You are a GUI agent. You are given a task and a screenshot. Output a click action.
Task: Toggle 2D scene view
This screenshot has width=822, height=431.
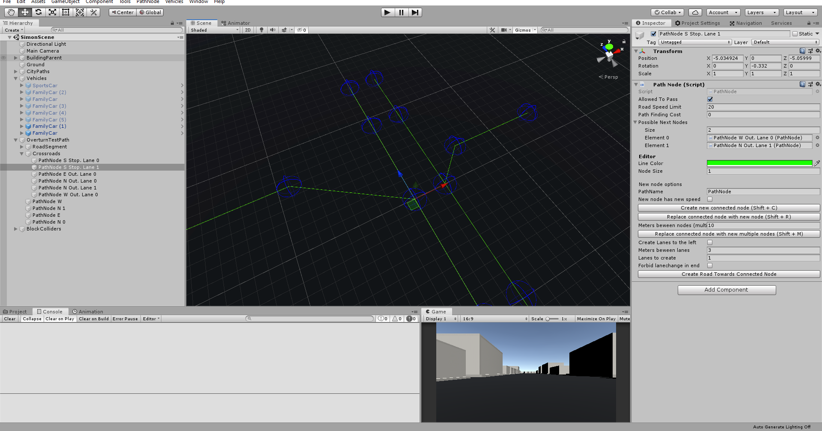pos(248,30)
